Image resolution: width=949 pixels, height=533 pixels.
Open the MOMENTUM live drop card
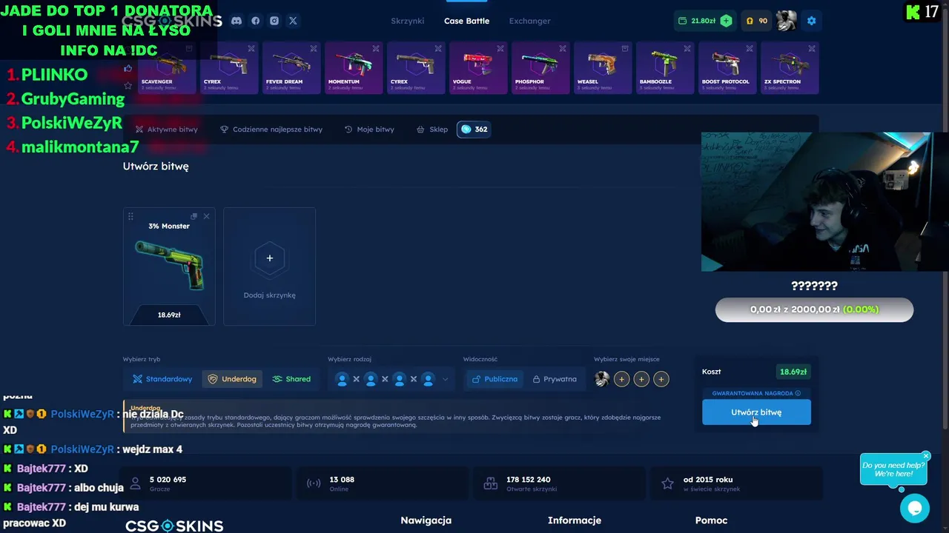click(x=354, y=68)
